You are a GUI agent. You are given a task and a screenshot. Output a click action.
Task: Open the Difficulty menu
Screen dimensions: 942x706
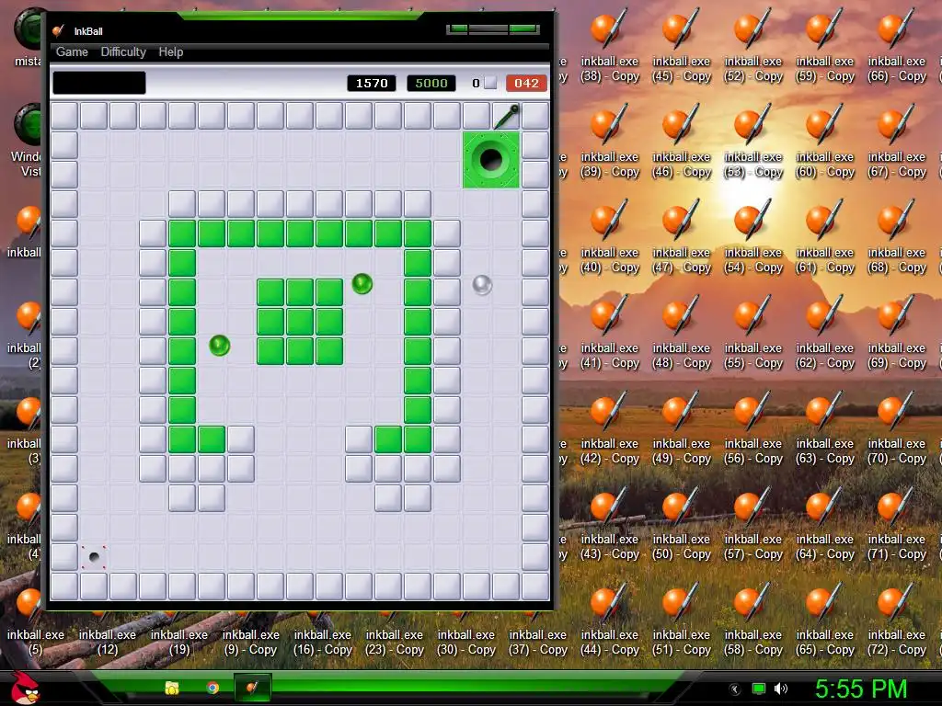pyautogui.click(x=123, y=52)
